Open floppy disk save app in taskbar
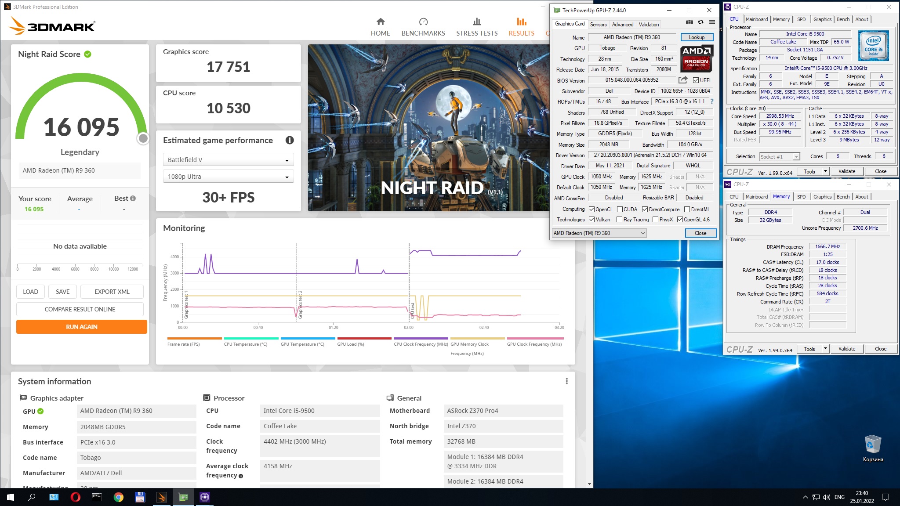Screen dimensions: 900x506 pyautogui.click(x=140, y=497)
